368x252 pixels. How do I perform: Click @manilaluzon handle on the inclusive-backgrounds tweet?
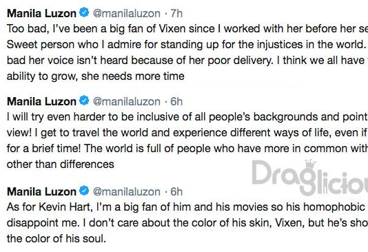tap(127, 102)
